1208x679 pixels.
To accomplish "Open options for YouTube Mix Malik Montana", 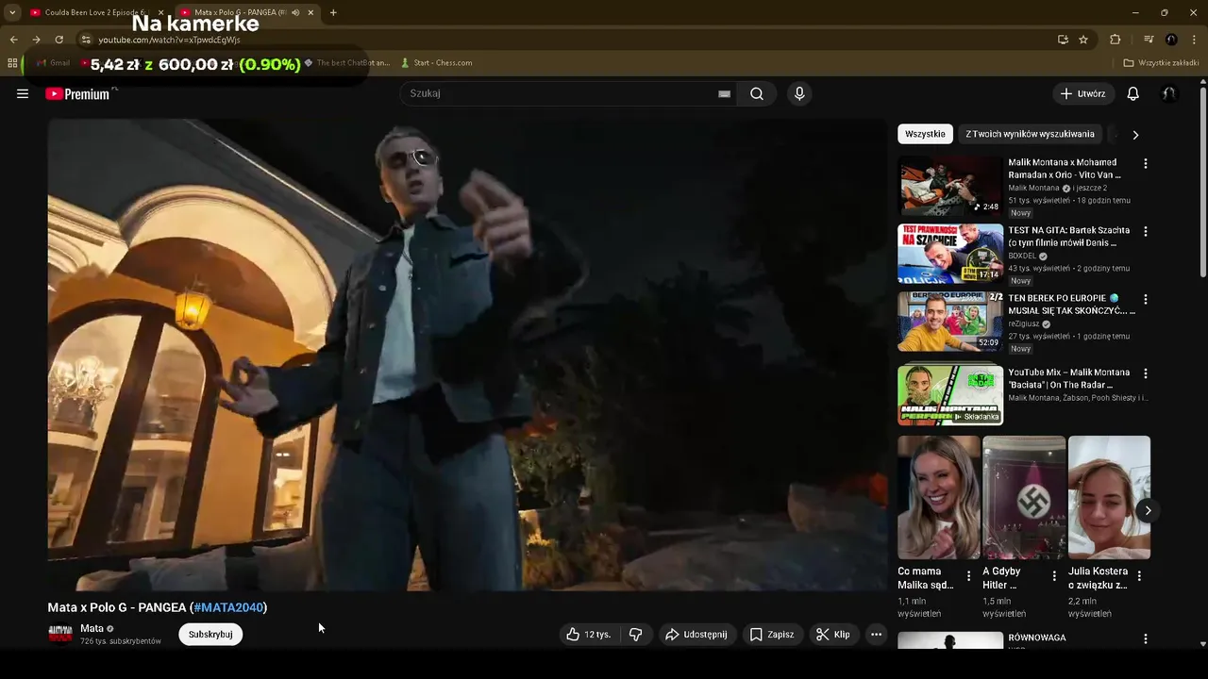I will click(x=1146, y=373).
